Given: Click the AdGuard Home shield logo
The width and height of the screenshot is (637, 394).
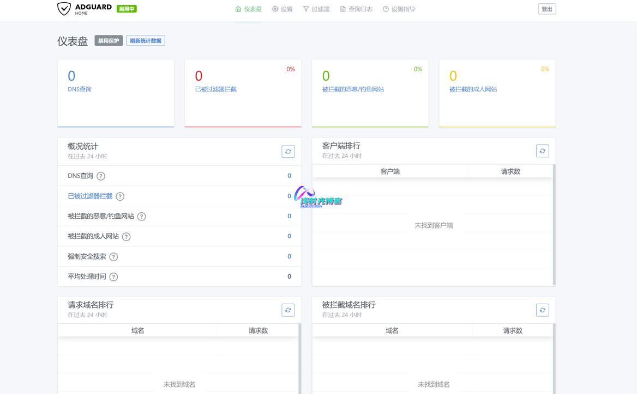Looking at the screenshot, I should click(64, 9).
